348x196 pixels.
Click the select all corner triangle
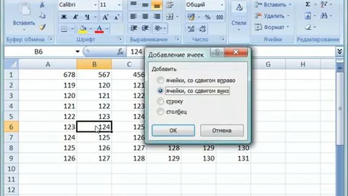(11, 64)
